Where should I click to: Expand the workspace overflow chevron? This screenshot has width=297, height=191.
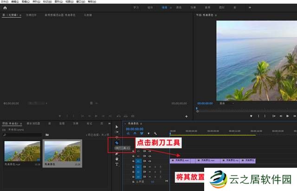click(250, 8)
